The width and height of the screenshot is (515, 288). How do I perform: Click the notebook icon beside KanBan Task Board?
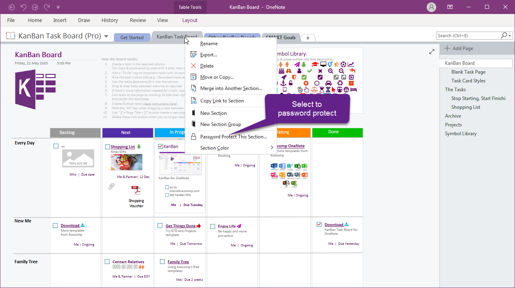(x=11, y=36)
